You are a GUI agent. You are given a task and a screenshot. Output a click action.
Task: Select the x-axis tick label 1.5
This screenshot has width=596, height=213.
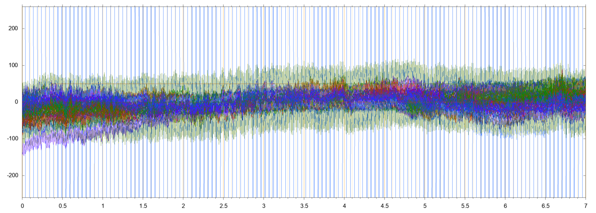tap(143, 205)
